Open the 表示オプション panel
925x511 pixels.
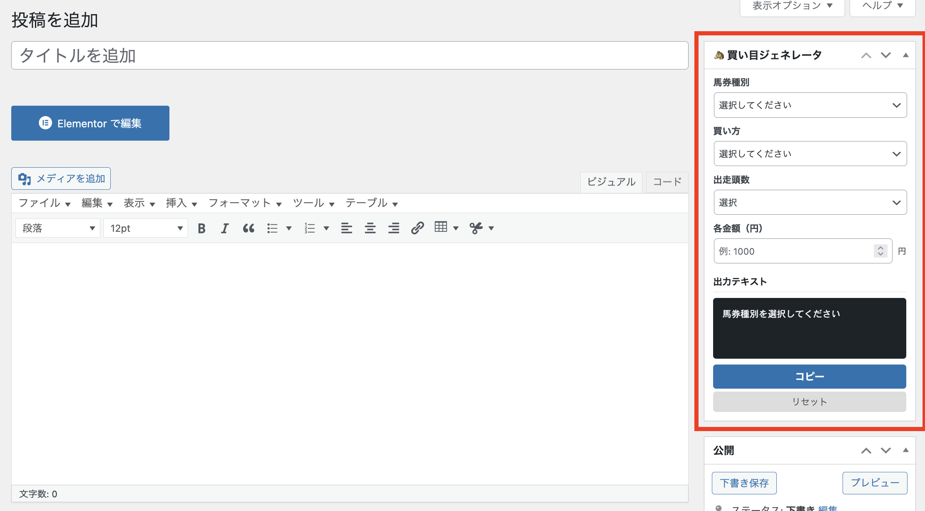tap(791, 5)
